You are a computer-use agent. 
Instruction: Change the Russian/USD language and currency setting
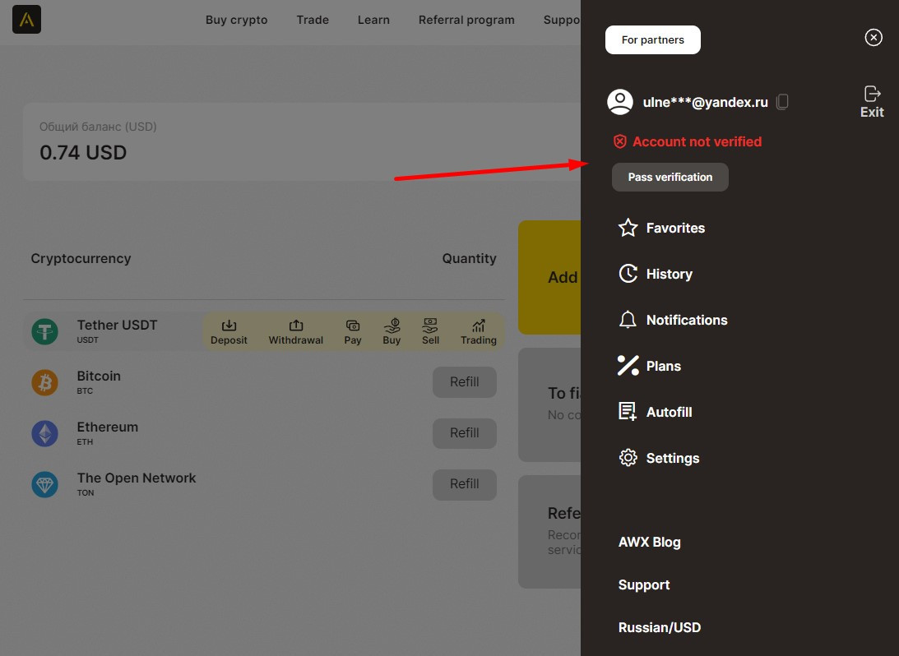[x=659, y=627]
